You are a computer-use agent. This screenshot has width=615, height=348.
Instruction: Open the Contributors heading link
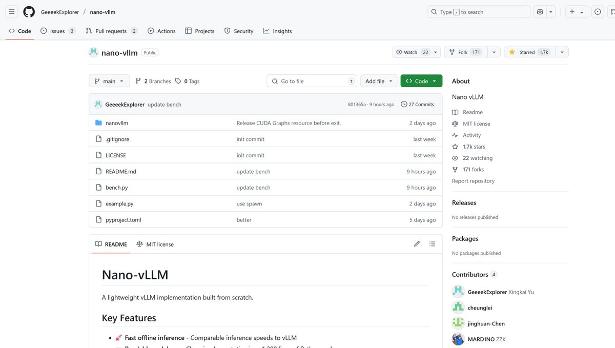tap(475, 274)
